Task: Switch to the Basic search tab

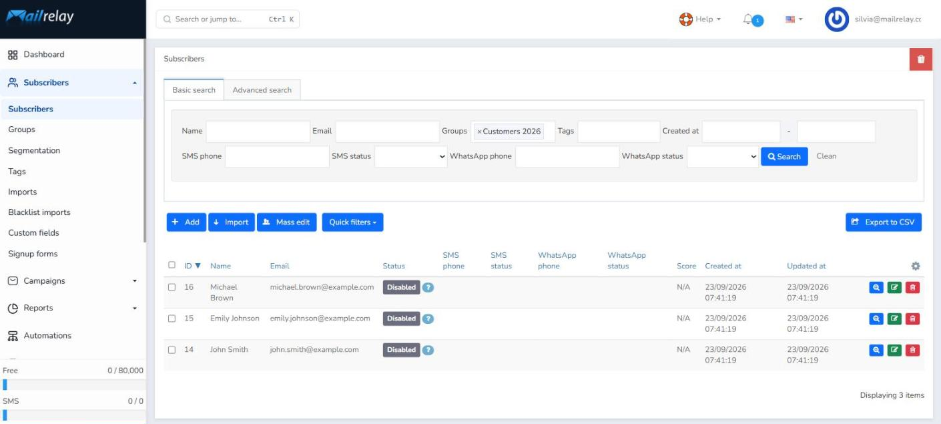Action: coord(194,90)
